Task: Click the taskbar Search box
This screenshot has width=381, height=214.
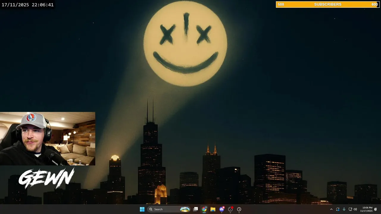Action: (169, 209)
